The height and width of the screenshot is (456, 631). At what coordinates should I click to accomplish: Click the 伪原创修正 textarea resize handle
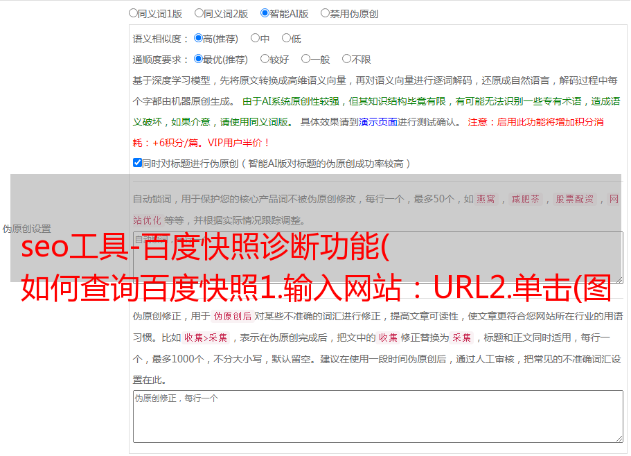click(x=619, y=439)
